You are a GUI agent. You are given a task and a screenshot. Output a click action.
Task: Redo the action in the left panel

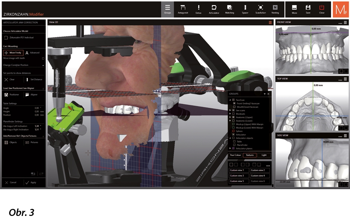point(42,174)
